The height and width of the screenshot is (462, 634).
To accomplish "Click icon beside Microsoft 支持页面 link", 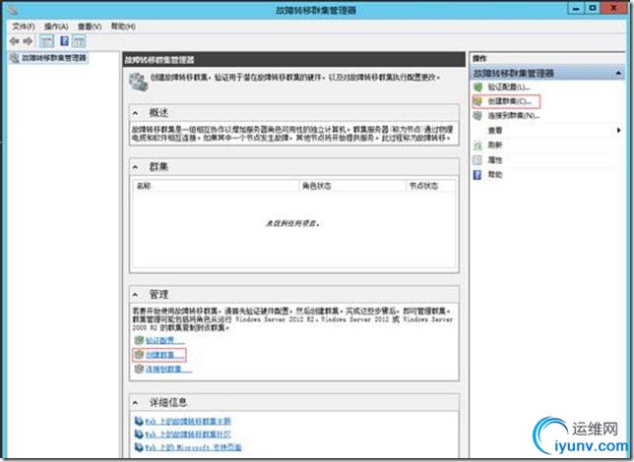I will (x=139, y=447).
